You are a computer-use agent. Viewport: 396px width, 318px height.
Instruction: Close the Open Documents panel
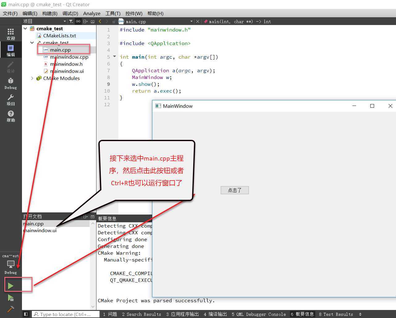coord(92,216)
